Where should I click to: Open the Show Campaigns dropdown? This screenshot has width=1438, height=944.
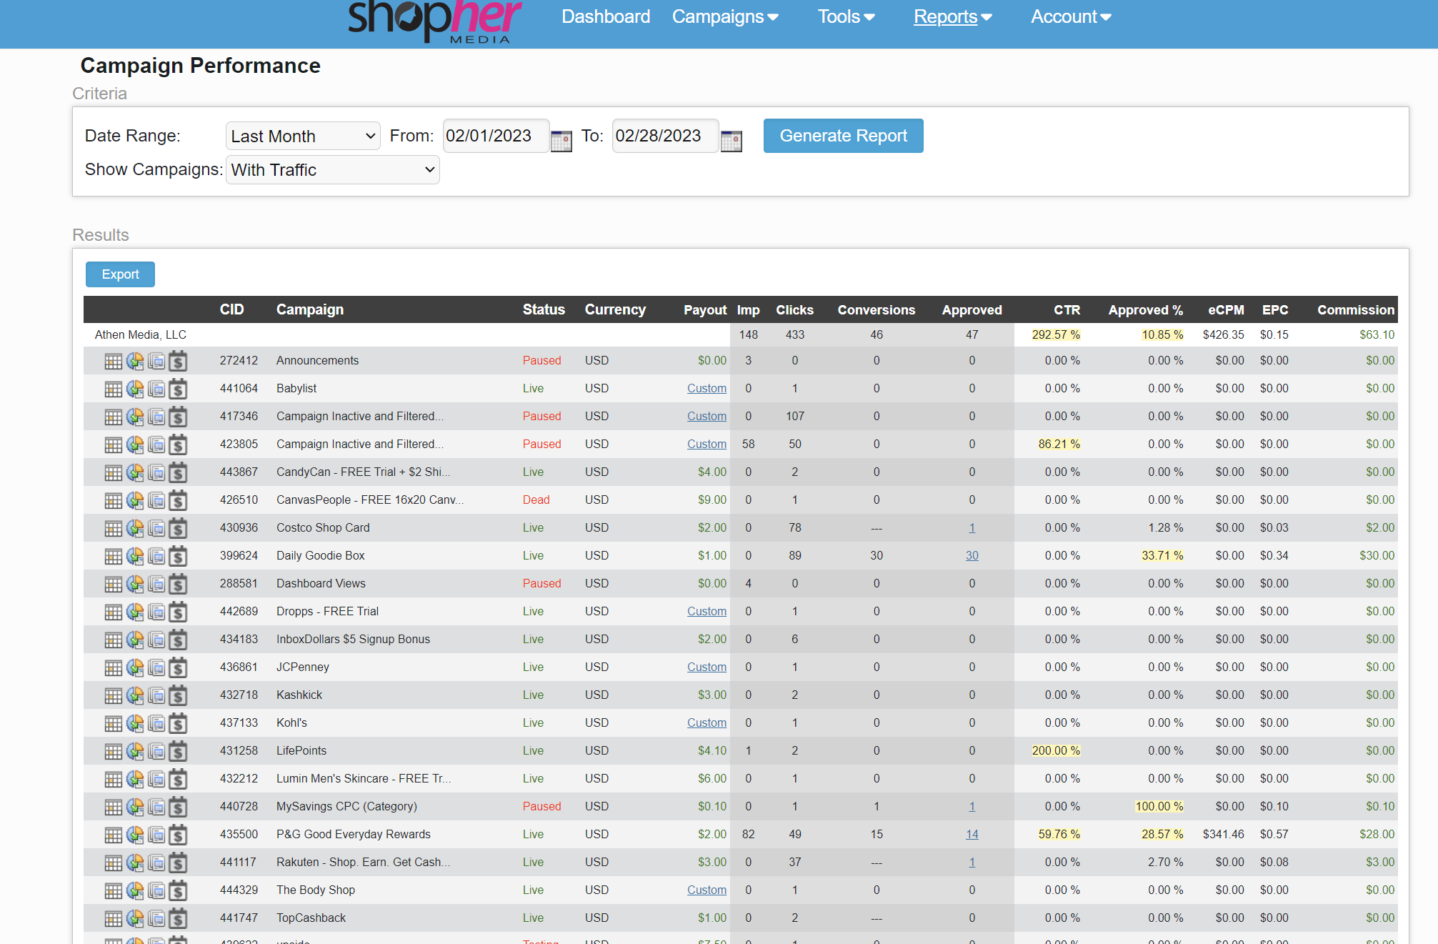point(333,170)
